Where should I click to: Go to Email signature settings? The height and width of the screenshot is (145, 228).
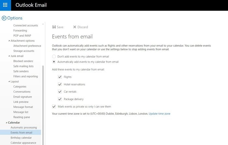tap(22, 97)
